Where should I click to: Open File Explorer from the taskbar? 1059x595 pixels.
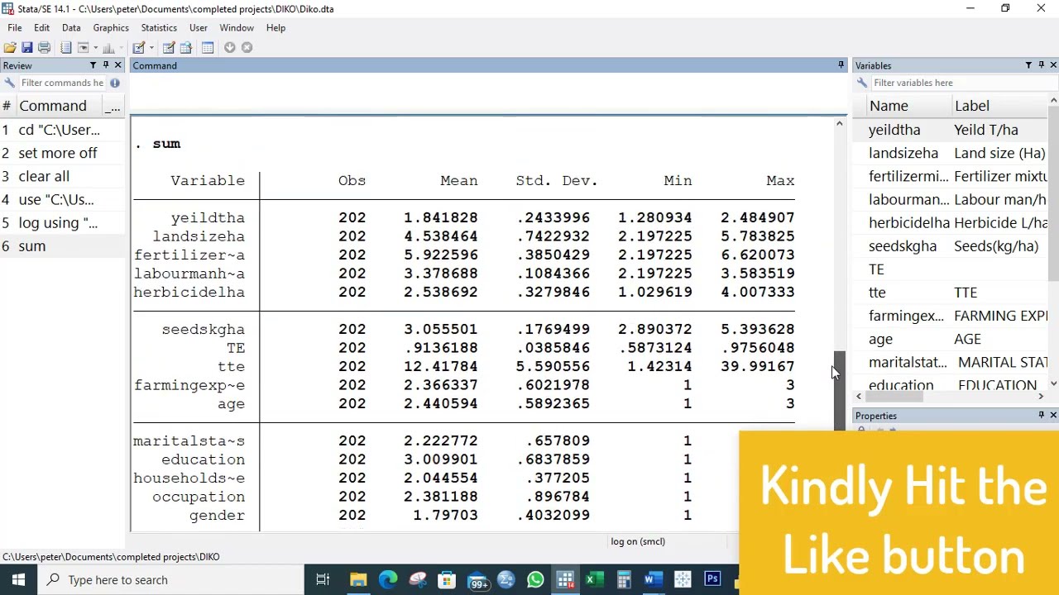click(x=358, y=579)
